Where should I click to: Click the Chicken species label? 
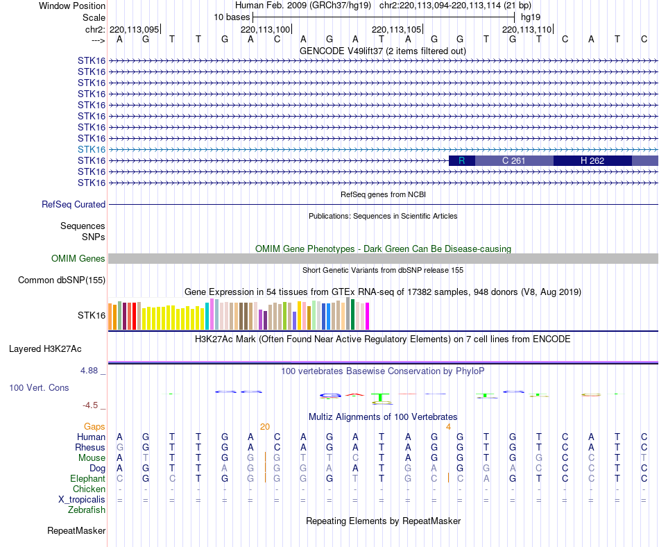[x=89, y=489]
